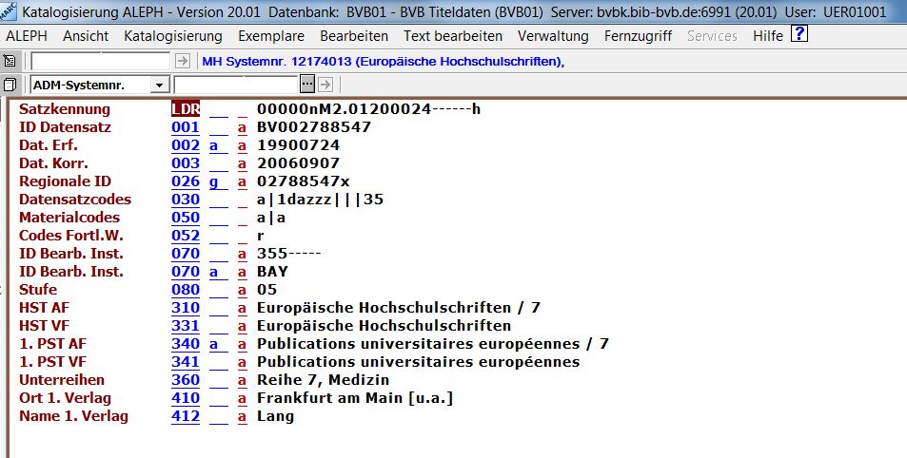Open the Exemplare menu
This screenshot has width=907, height=458.
coord(271,36)
